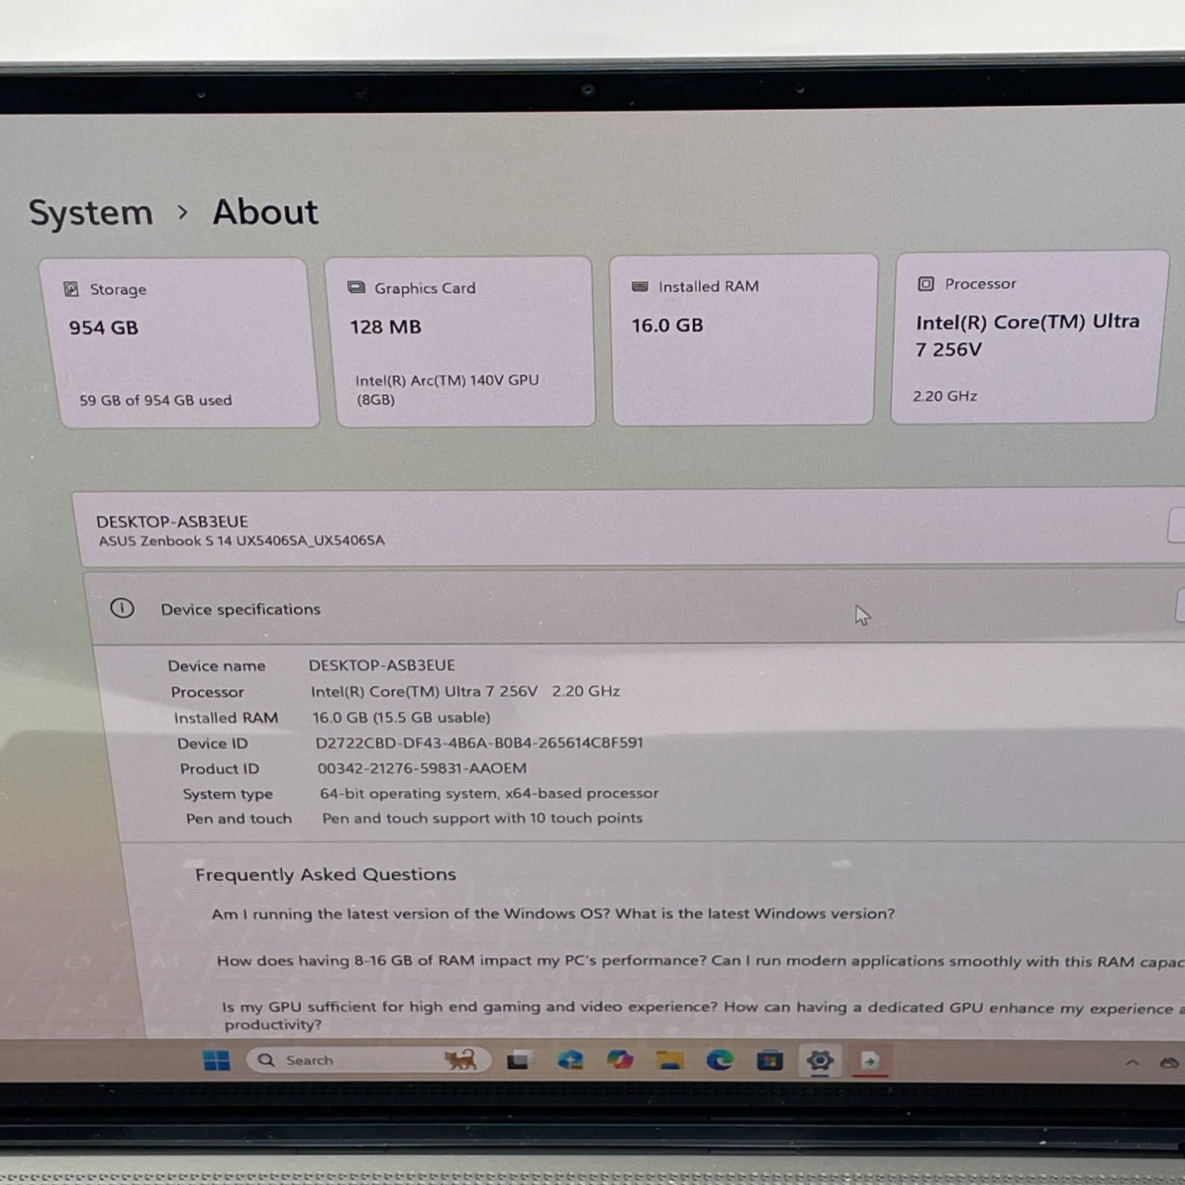Select the DESKTOP-ASB3EUE device name header
1185x1185 pixels.
click(x=172, y=521)
